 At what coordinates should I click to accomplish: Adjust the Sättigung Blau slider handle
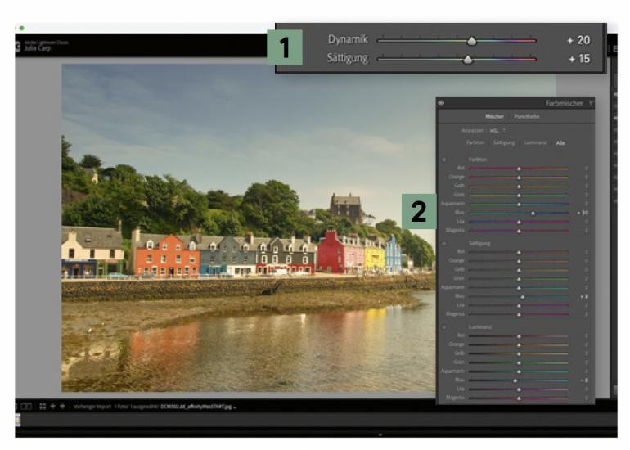pyautogui.click(x=523, y=297)
